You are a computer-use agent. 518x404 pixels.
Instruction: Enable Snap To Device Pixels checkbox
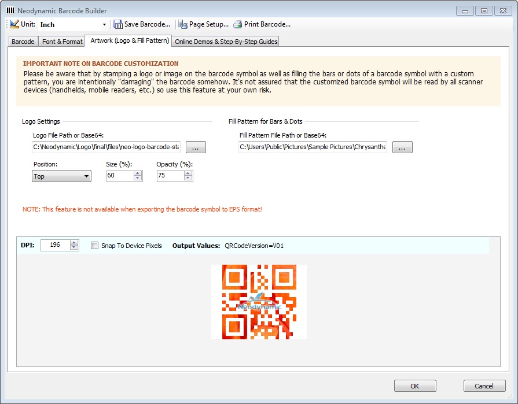pyautogui.click(x=94, y=246)
